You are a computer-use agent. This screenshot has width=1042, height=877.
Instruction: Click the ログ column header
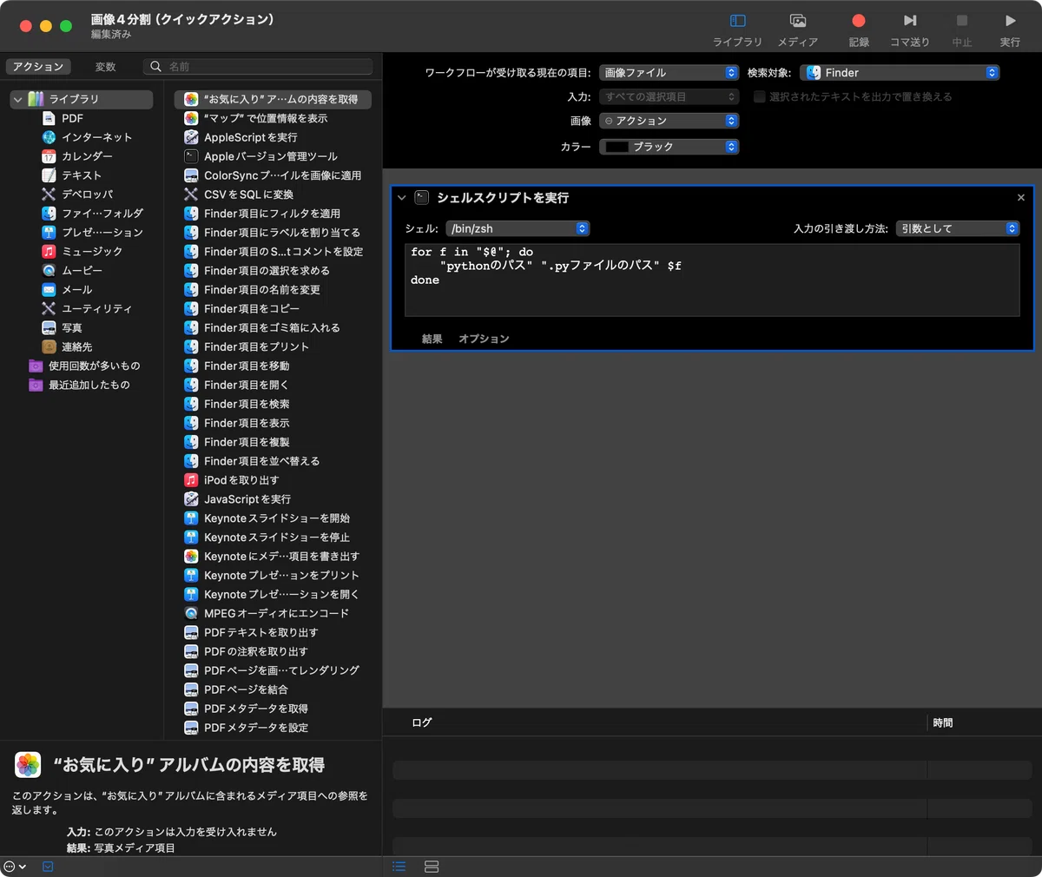click(x=422, y=722)
